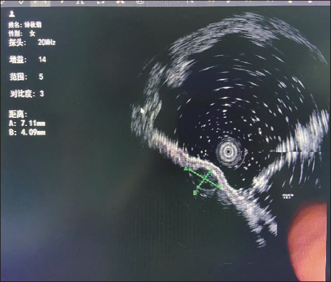Click the green caliper label B on scan
This screenshot has width=331, height=282.
point(195,192)
